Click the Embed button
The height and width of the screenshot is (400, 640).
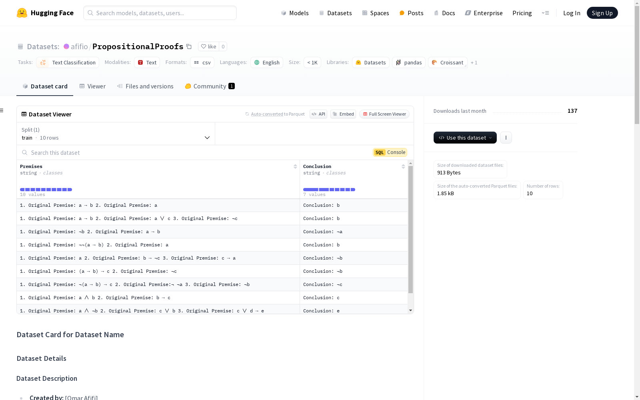point(343,114)
